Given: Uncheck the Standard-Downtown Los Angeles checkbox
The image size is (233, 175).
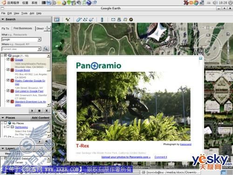Looking at the screenshot, I should click(8, 101).
